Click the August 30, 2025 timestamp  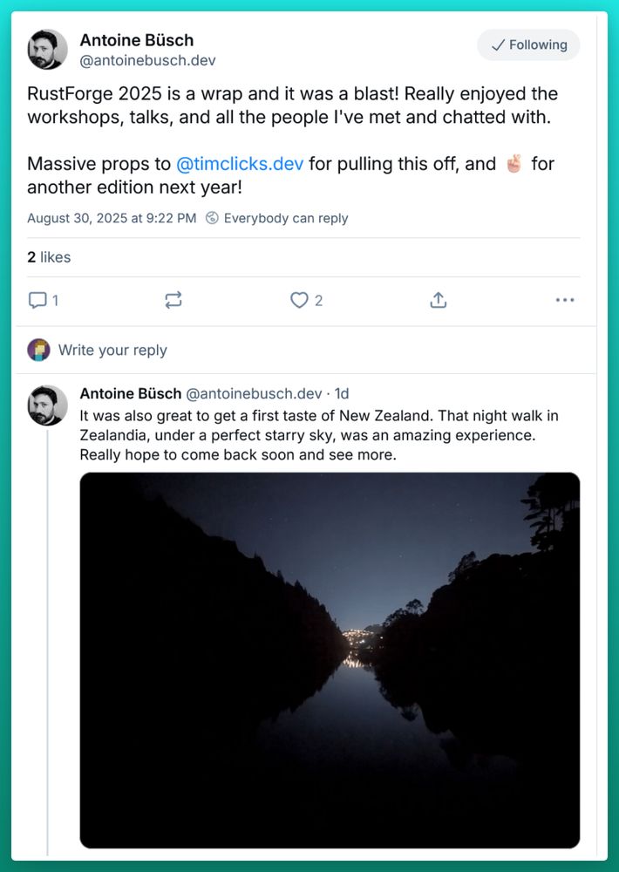click(112, 219)
